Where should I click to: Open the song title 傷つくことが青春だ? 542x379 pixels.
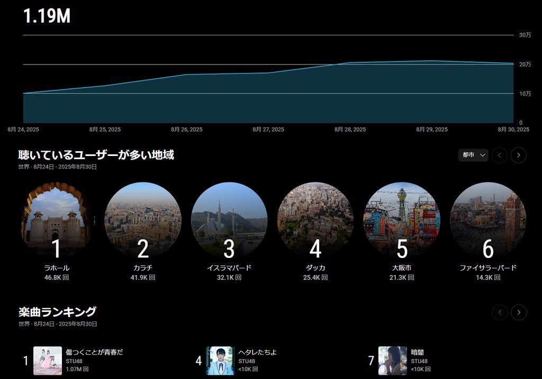[94, 352]
